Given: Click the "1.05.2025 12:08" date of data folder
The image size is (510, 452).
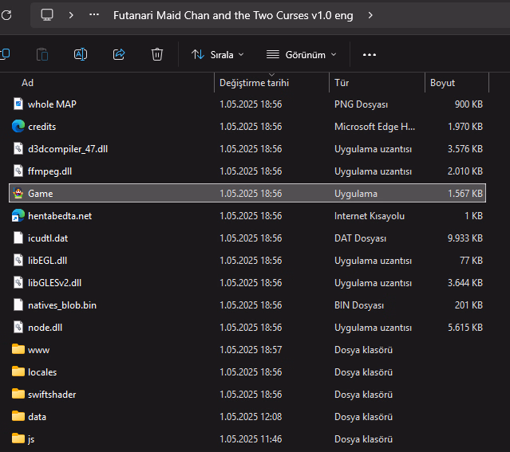Looking at the screenshot, I should click(x=251, y=417).
